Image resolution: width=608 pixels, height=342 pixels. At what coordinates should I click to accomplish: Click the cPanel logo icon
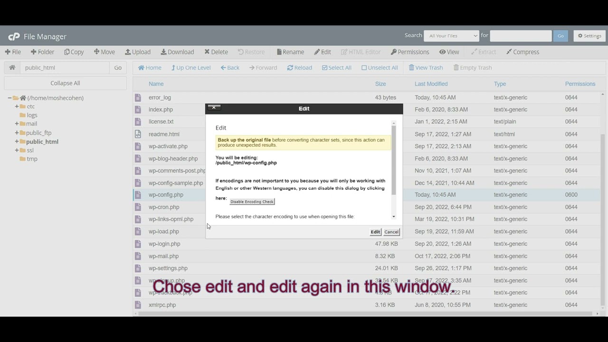tap(14, 37)
